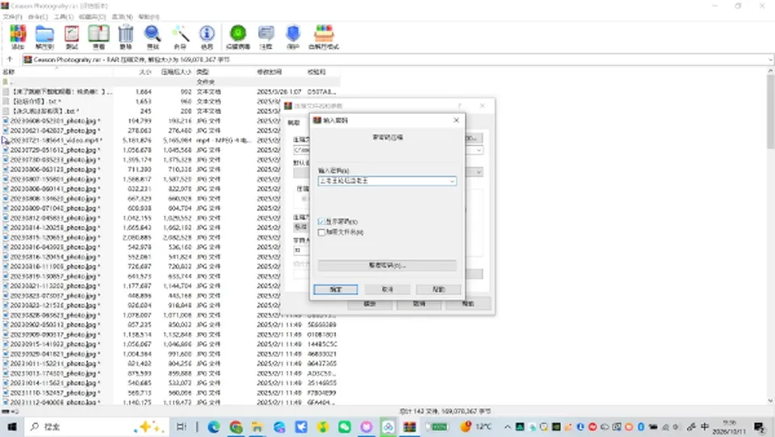775x437 pixels.
Task: Sort by the Size (大小) column header
Action: (x=133, y=72)
